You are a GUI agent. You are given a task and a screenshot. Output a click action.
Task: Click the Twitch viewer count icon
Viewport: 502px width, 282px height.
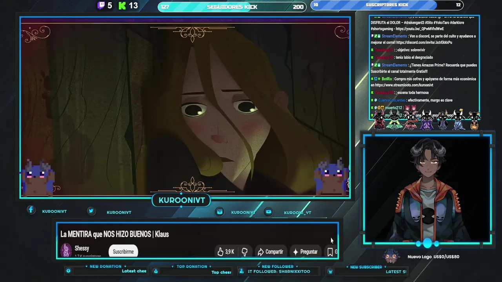pos(101,5)
